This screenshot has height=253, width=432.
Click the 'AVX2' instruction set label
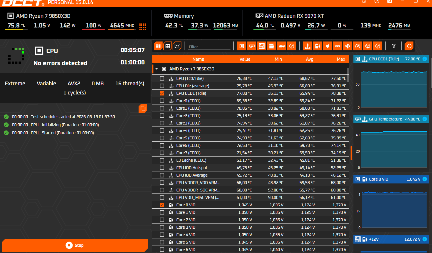(74, 84)
